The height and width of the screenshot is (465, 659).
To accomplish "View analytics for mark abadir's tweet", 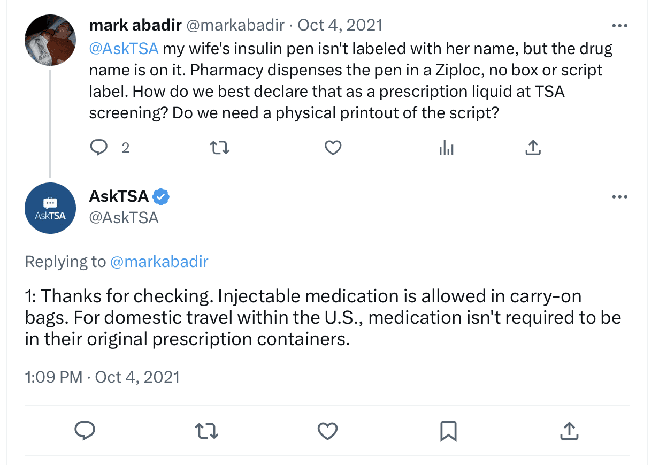I will tap(446, 147).
